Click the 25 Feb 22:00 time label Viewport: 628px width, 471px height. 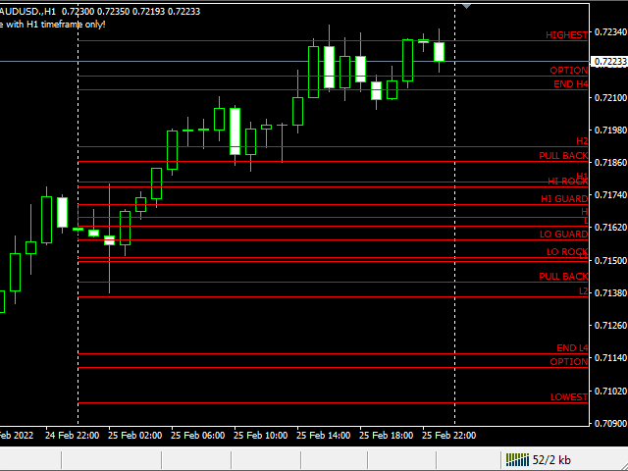point(449,435)
